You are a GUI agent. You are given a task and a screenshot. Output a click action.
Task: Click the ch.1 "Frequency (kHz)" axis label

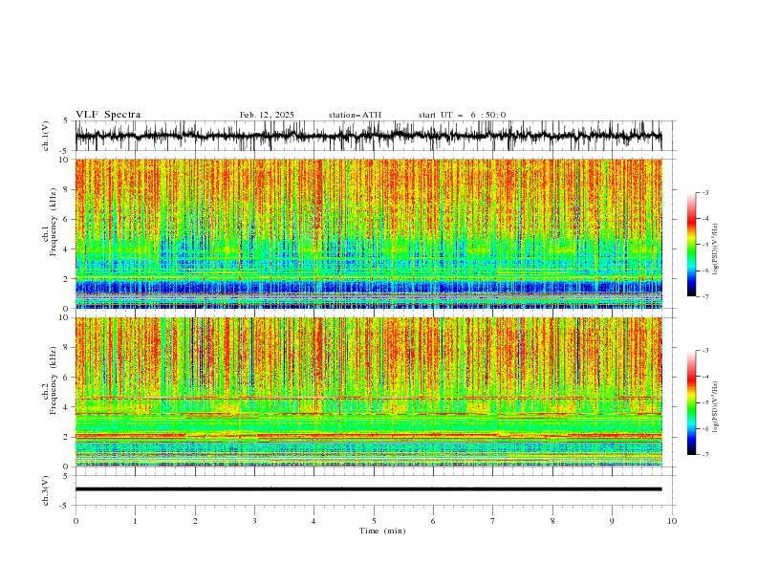click(x=54, y=223)
